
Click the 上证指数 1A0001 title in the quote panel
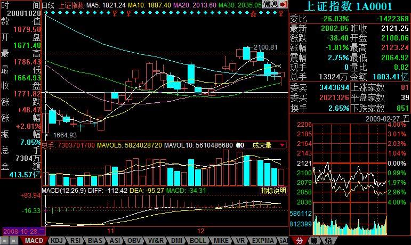[x=348, y=6]
